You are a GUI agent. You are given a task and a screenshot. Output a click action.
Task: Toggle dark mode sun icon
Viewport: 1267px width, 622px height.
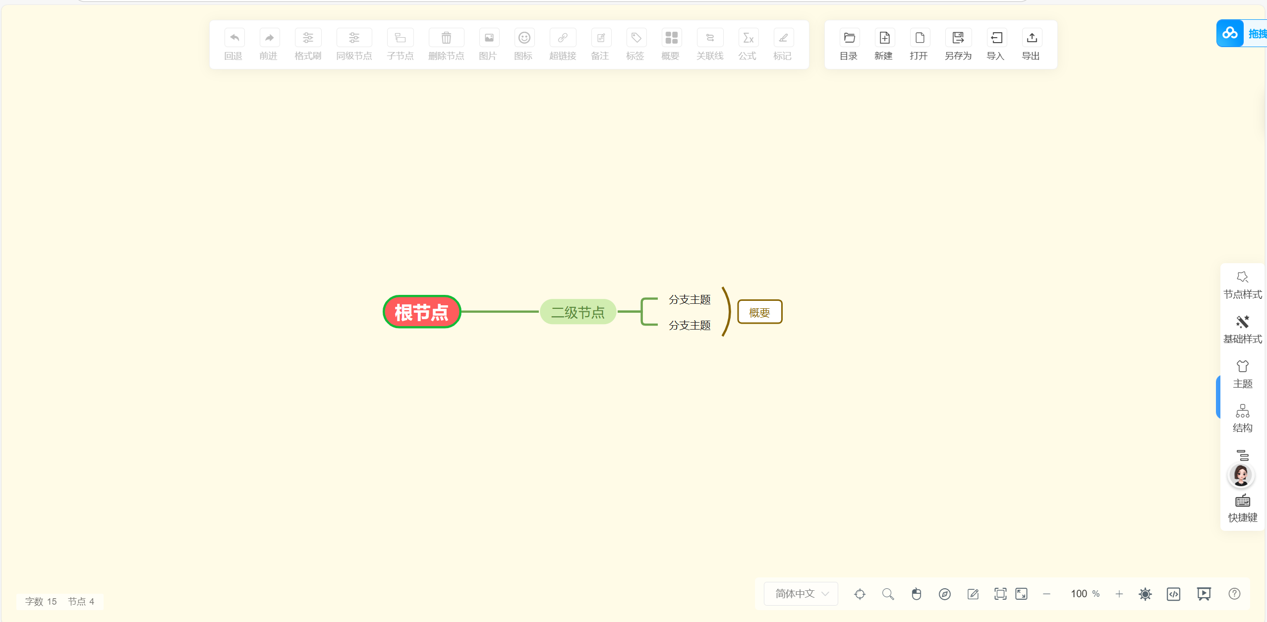click(x=1145, y=594)
